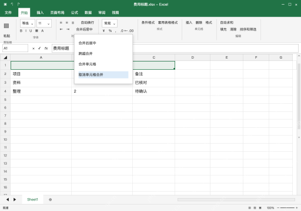The height and width of the screenshot is (211, 301).
Task: Apply currency ¥ number format
Action: 103,30
